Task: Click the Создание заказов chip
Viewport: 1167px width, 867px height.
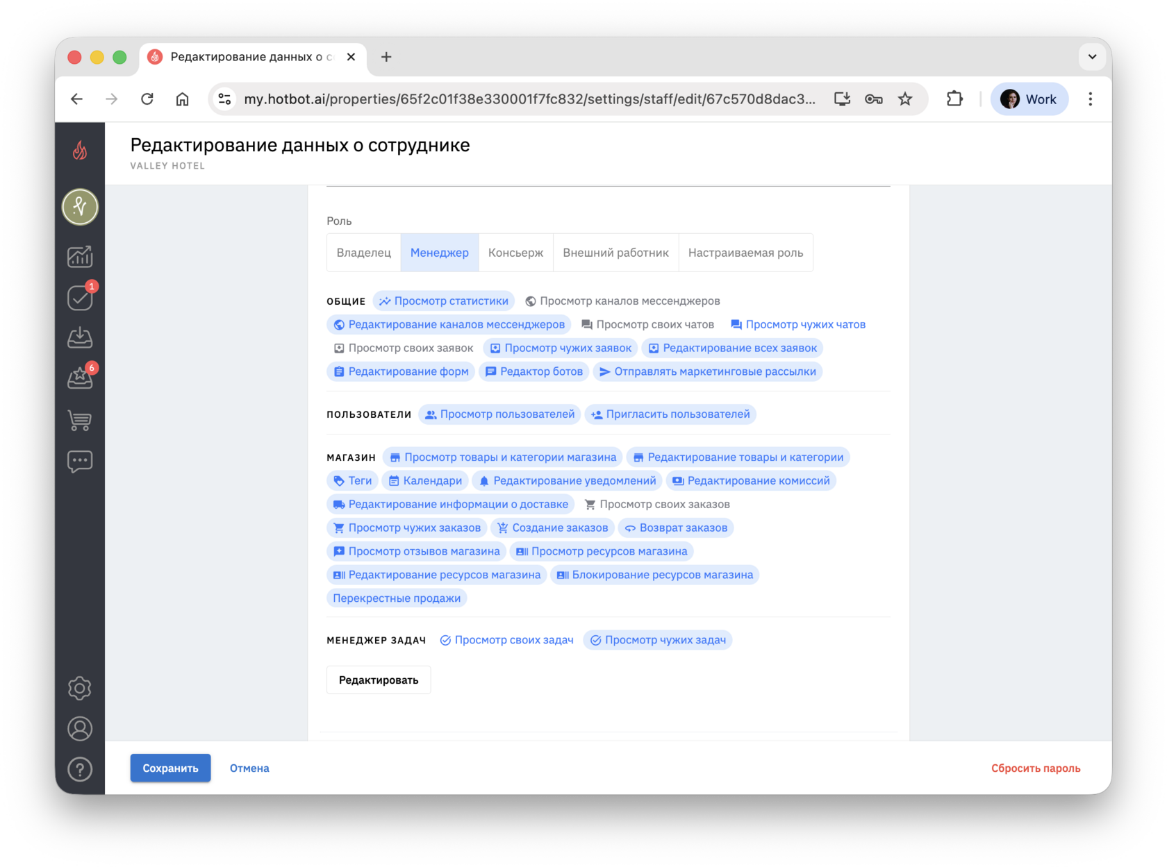Action: (x=552, y=528)
